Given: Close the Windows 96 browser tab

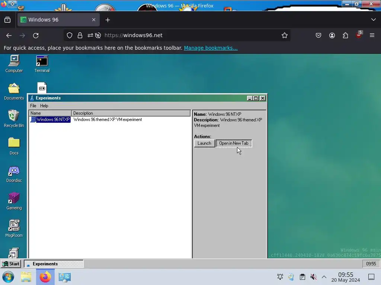Looking at the screenshot, I should pos(94,20).
